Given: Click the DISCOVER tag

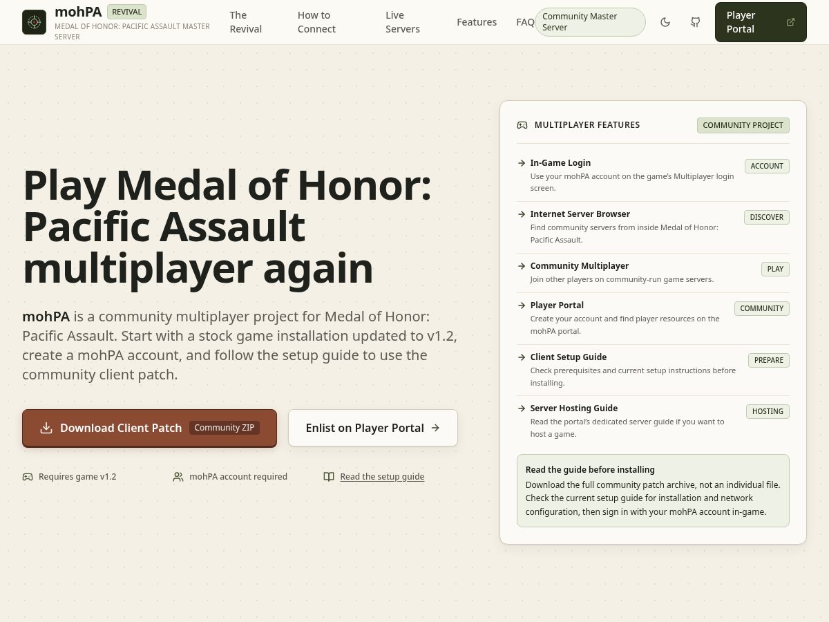Looking at the screenshot, I should [767, 217].
